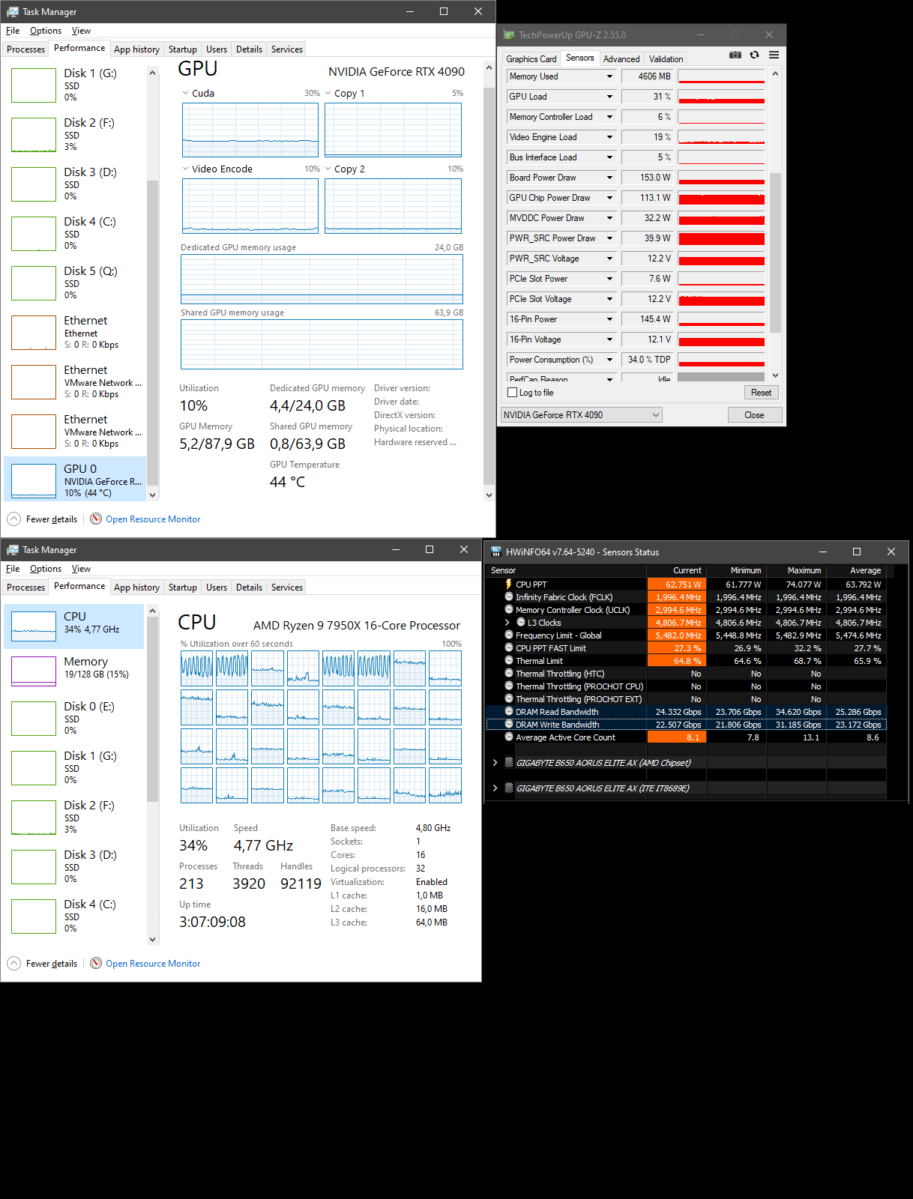Click Open Resource Monitor link in bottom Task Manager

(153, 964)
